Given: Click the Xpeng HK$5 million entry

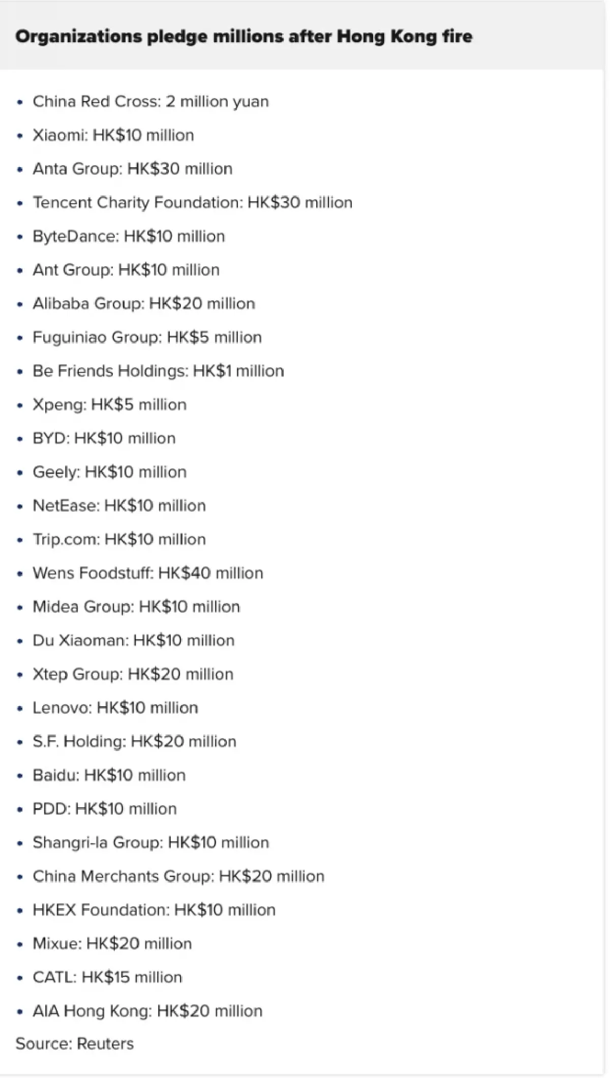Looking at the screenshot, I should 109,405.
